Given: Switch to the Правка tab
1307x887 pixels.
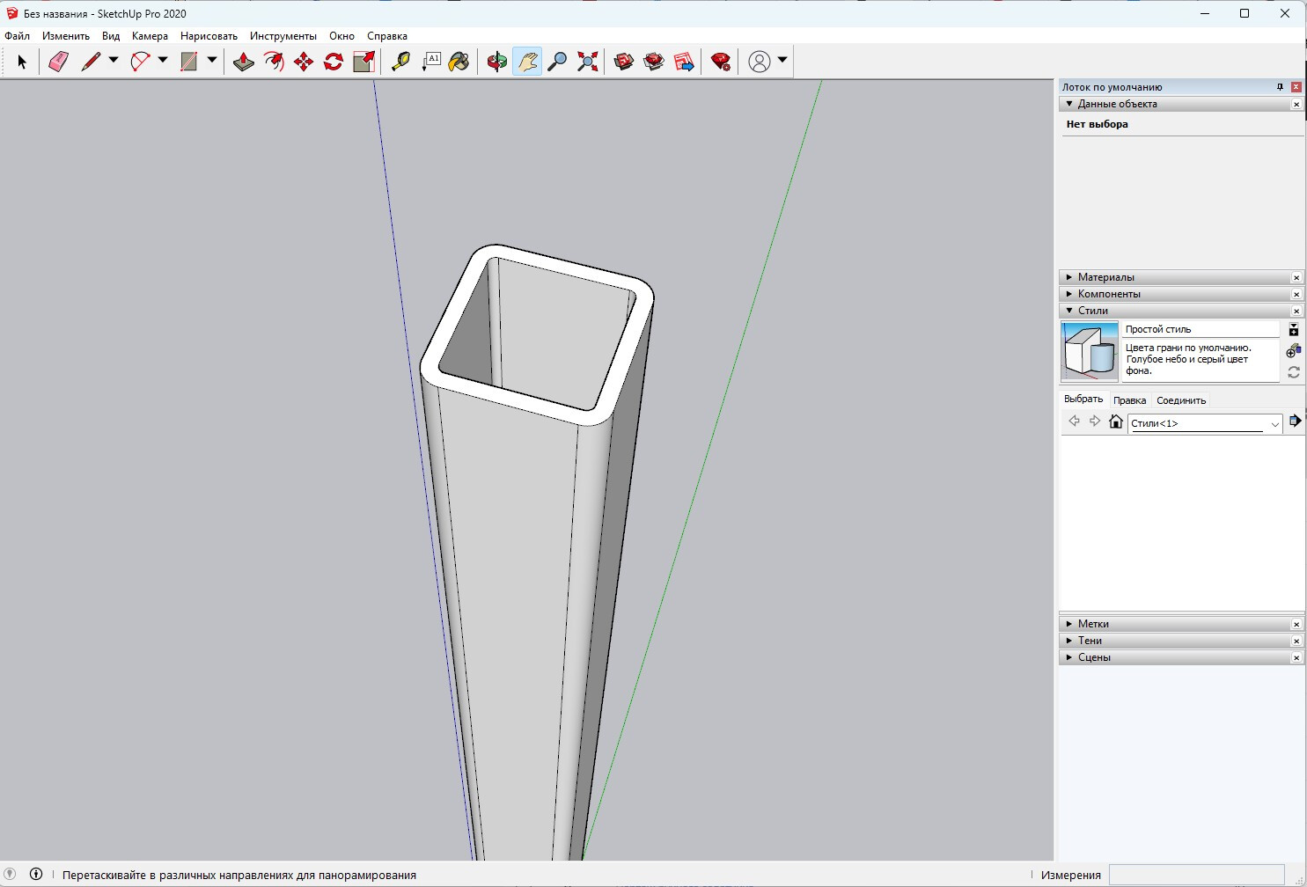Looking at the screenshot, I should coord(1129,400).
